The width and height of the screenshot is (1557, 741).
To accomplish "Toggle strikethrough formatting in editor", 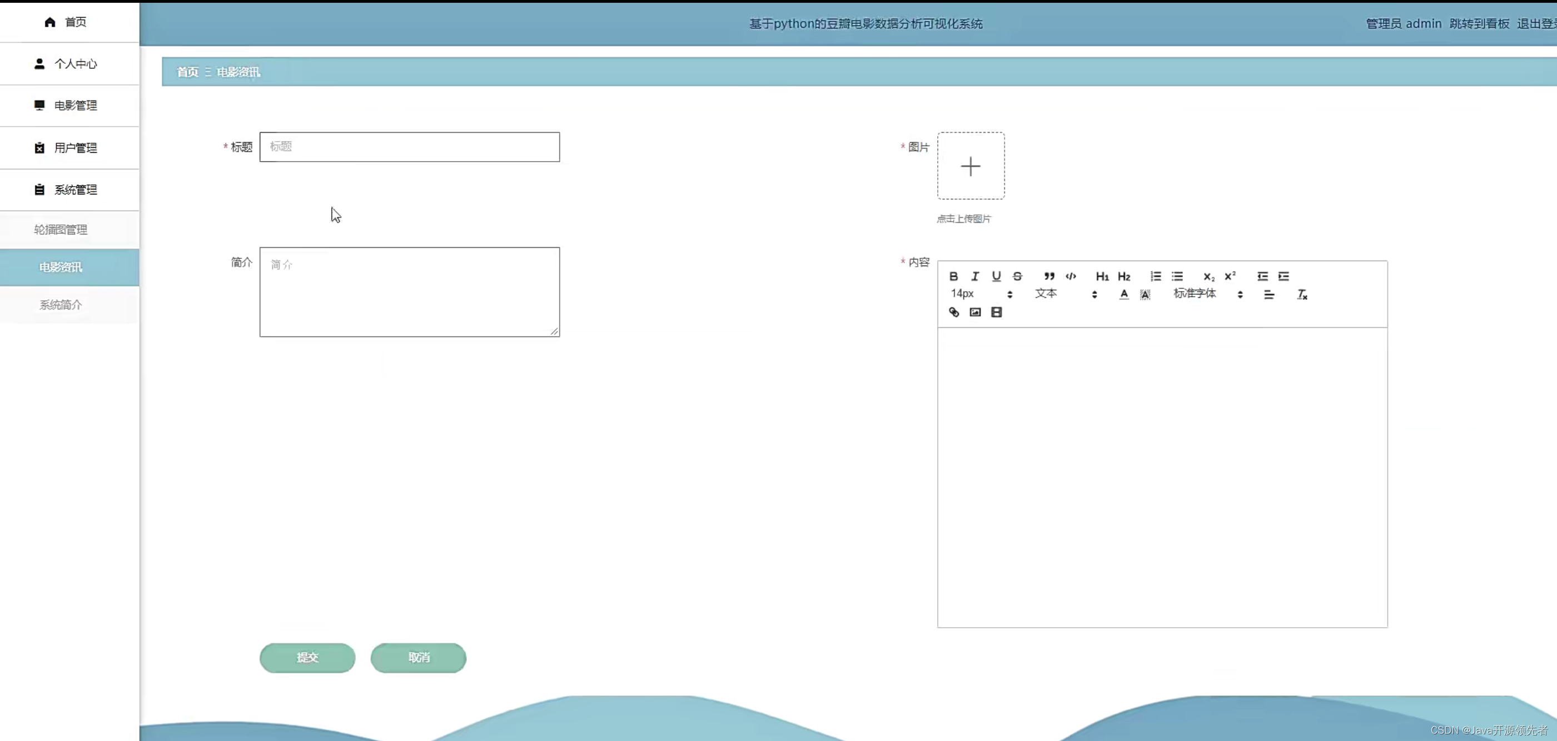I will 1017,276.
